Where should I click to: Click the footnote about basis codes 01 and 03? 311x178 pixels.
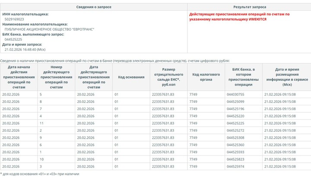pyautogui.click(x=41, y=174)
